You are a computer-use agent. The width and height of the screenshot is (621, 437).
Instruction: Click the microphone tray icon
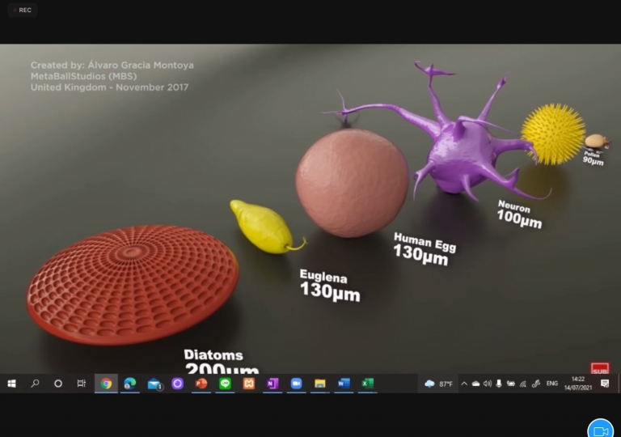coord(499,384)
